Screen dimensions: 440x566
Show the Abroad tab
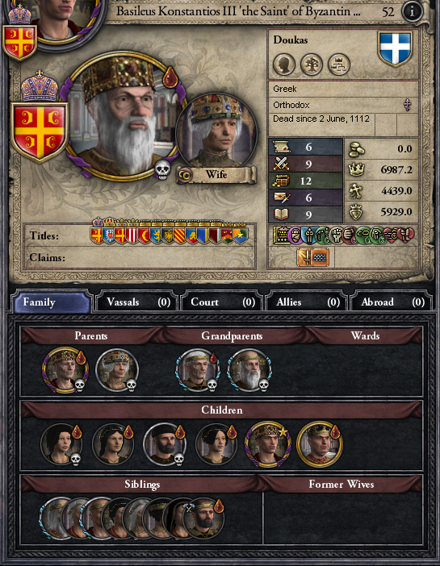392,302
